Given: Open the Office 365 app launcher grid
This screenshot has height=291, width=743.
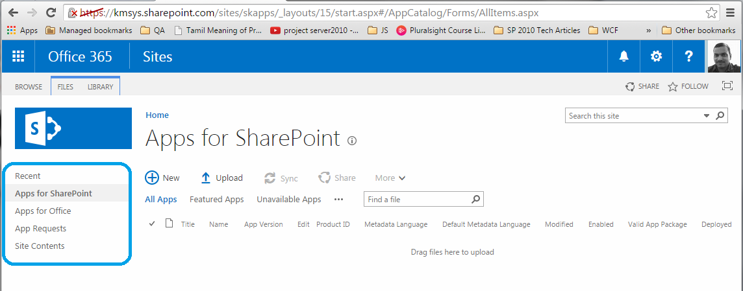Looking at the screenshot, I should click(18, 57).
